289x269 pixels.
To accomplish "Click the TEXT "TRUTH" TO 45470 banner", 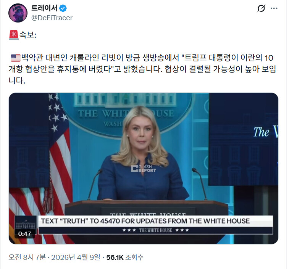I will pos(155,221).
